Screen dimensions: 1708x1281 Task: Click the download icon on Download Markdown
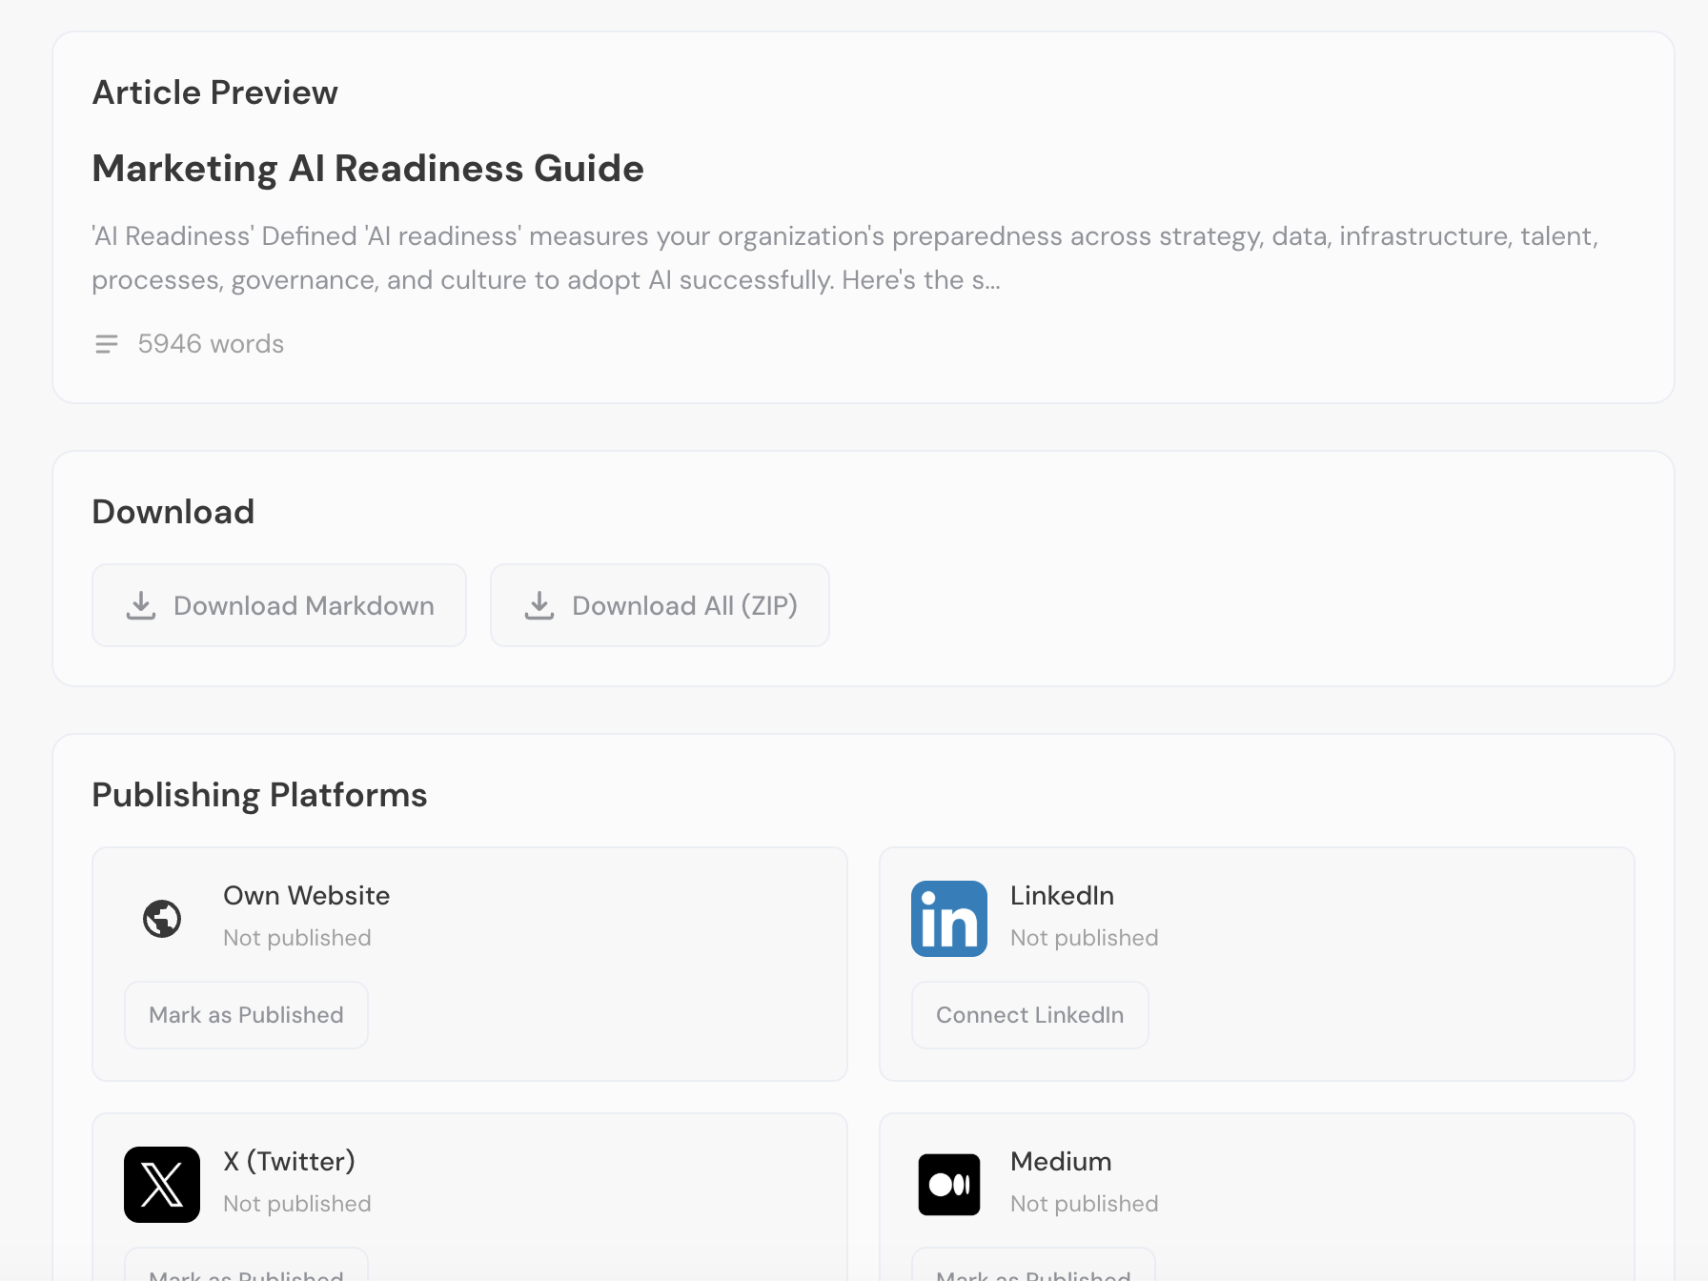coord(141,605)
